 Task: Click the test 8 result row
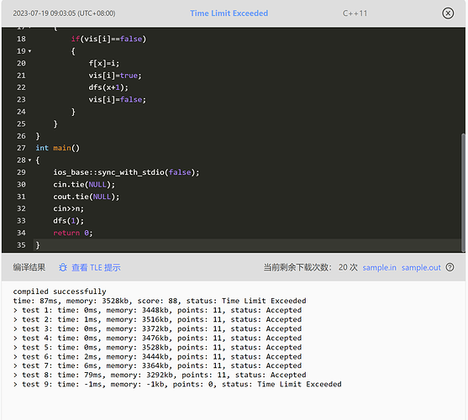pyautogui.click(x=160, y=375)
